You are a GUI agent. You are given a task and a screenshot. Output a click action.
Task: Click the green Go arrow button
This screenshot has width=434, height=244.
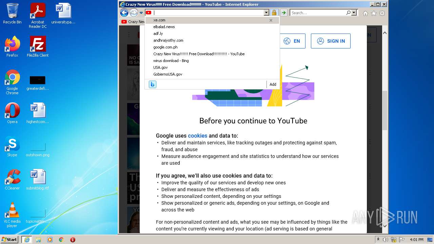pyautogui.click(x=283, y=13)
